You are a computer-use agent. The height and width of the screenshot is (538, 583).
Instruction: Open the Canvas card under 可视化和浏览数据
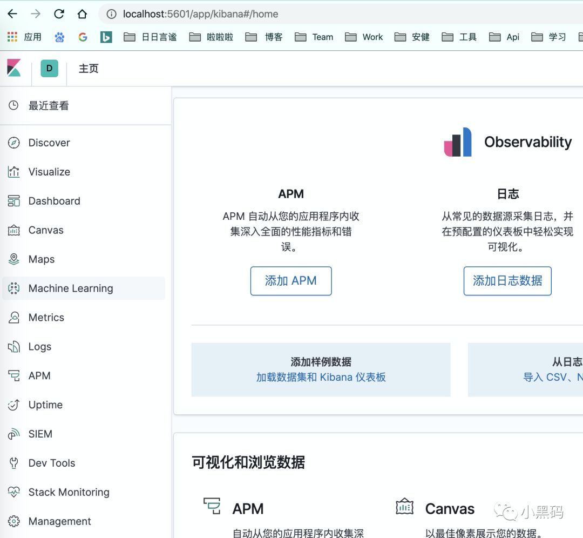[x=450, y=509]
